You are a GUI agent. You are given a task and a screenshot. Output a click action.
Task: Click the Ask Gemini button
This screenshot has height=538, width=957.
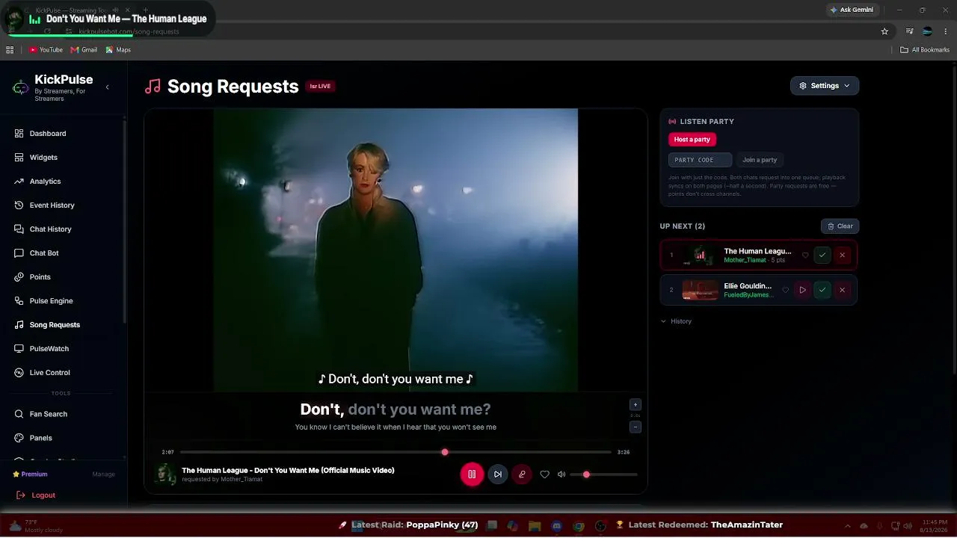tap(852, 10)
